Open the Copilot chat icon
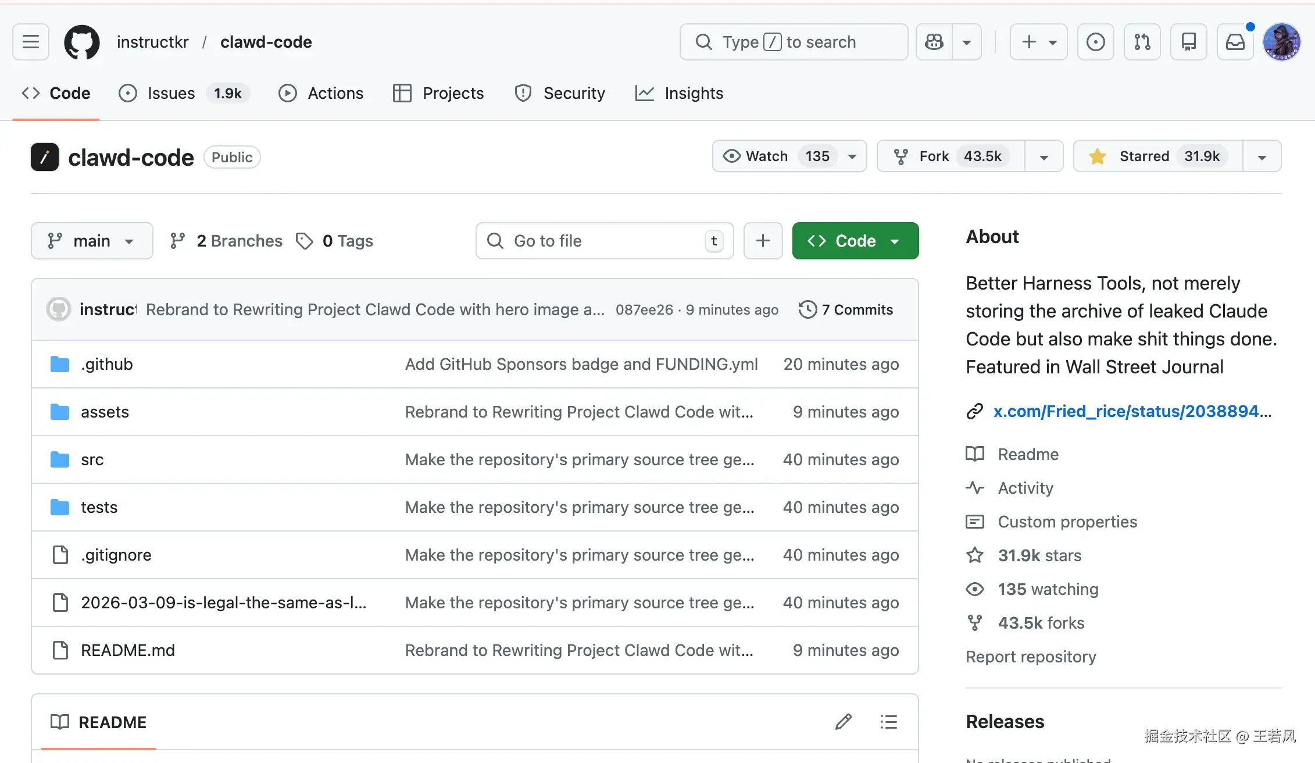 click(934, 42)
